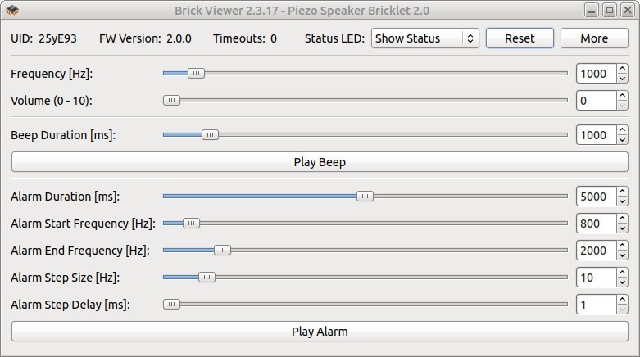Viewport: 640px width, 357px height.
Task: Decrease Frequency with the down stepper arrow
Action: pos(622,79)
